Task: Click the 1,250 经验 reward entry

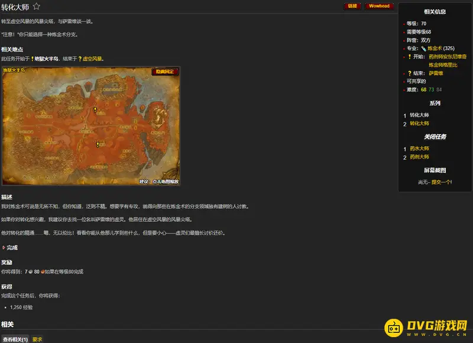Action: [21, 308]
